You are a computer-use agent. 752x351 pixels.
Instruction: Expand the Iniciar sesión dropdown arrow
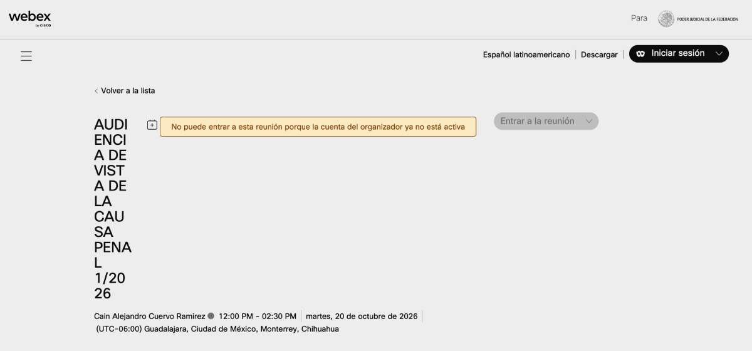tap(718, 54)
